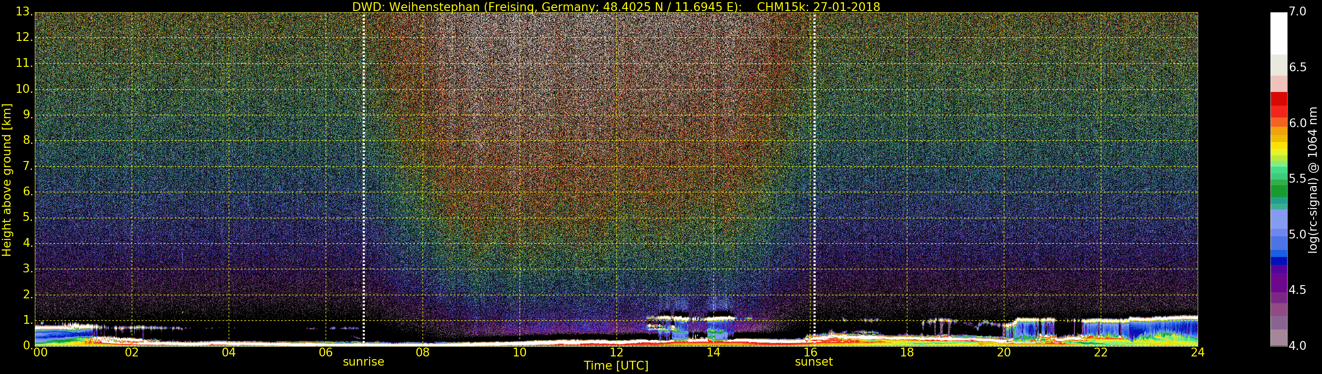Image resolution: width=1322 pixels, height=374 pixels.
Task: Click the time axis tick '24'
Action: (x=1198, y=352)
